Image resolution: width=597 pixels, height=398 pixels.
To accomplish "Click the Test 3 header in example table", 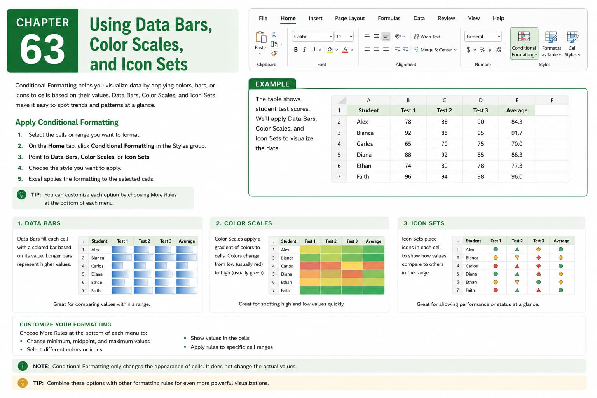I will pyautogui.click(x=480, y=110).
